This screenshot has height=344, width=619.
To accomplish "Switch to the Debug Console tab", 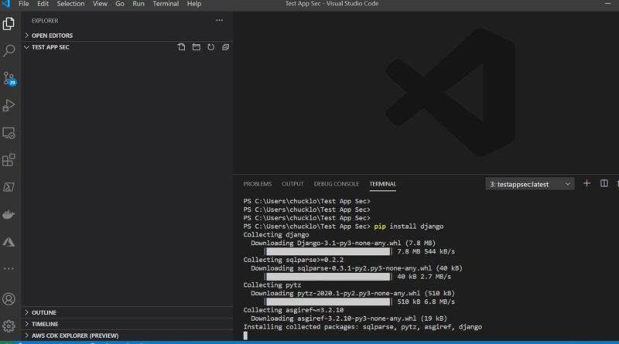I will tap(337, 184).
